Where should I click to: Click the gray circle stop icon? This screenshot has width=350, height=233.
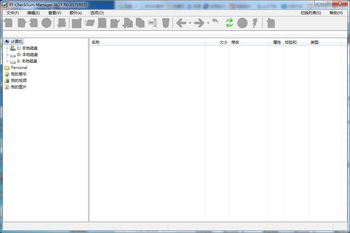(x=242, y=23)
